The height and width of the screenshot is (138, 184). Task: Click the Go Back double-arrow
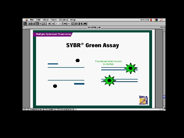click(65, 24)
